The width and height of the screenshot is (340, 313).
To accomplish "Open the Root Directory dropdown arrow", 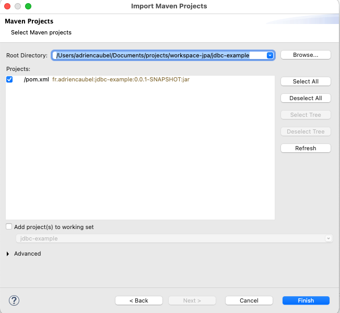I will (270, 55).
